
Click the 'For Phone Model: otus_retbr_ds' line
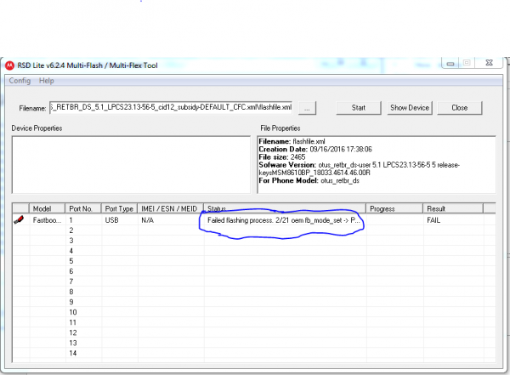point(309,180)
